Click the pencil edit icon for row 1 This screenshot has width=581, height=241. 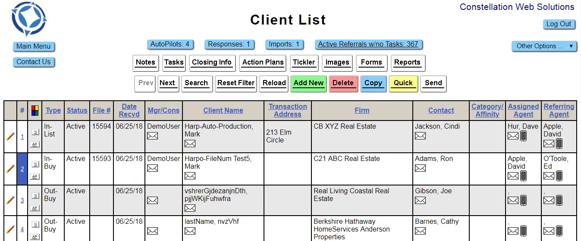10,137
